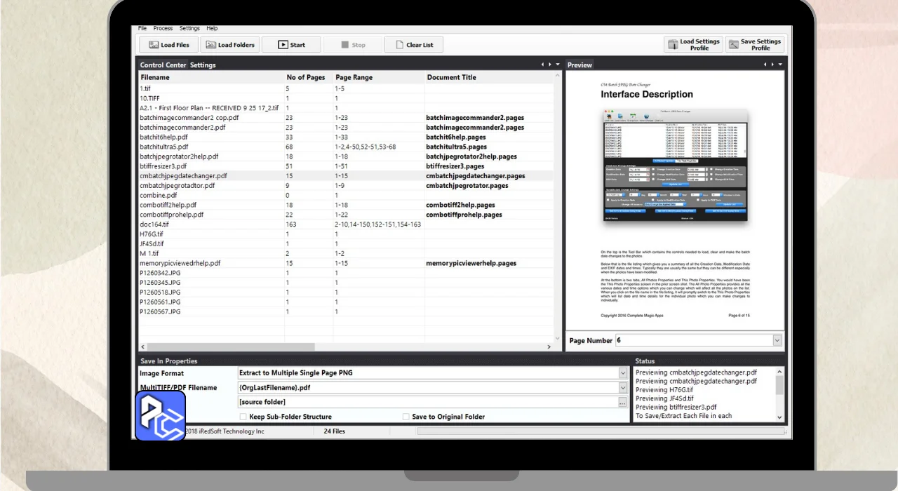Select the 1.tif row

click(x=345, y=89)
